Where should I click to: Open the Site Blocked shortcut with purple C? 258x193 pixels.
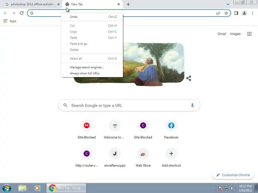[143, 130]
